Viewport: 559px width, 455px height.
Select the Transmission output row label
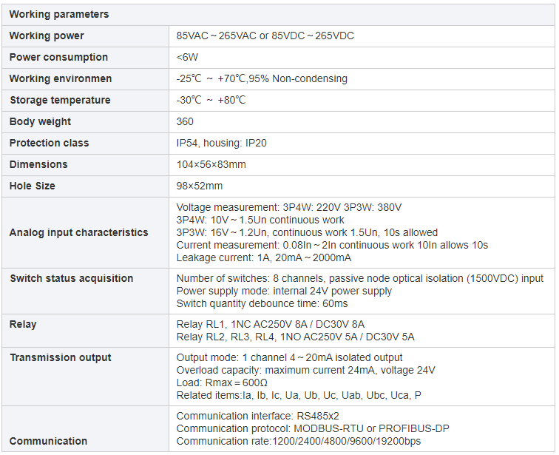coord(61,357)
